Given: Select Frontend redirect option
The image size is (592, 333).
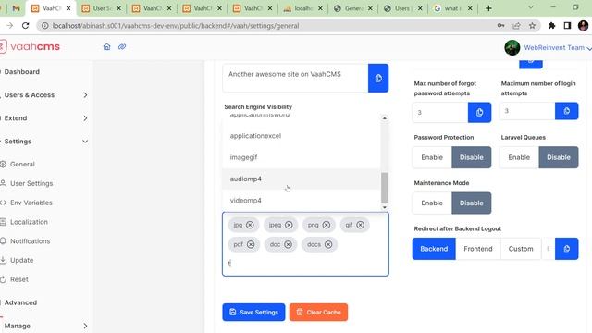Looking at the screenshot, I should [478, 249].
